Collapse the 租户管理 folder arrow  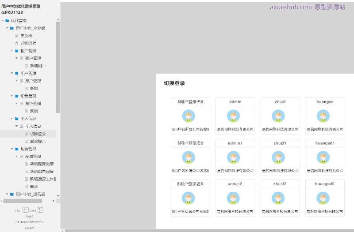click(x=12, y=51)
